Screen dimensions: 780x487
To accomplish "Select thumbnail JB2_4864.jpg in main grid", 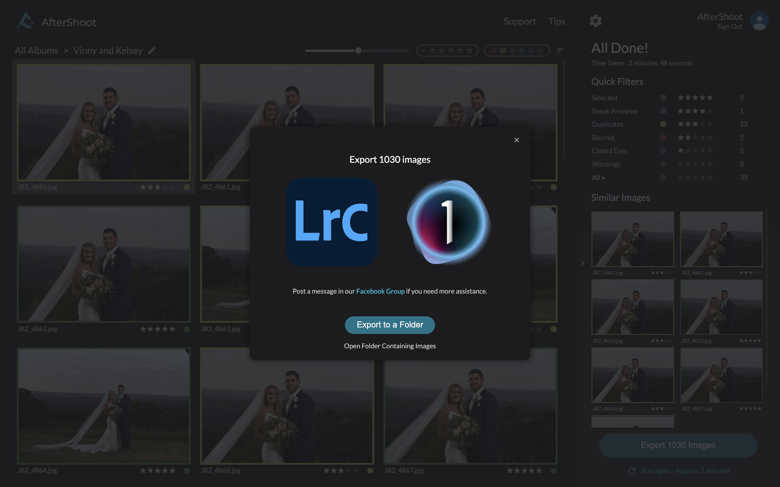I will coord(104,406).
